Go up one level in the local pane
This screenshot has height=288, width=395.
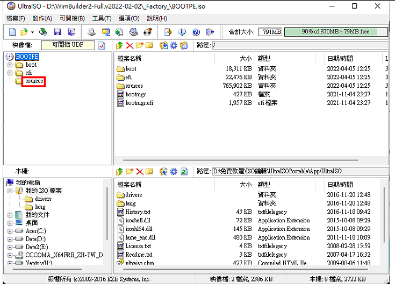pyautogui.click(x=119, y=172)
